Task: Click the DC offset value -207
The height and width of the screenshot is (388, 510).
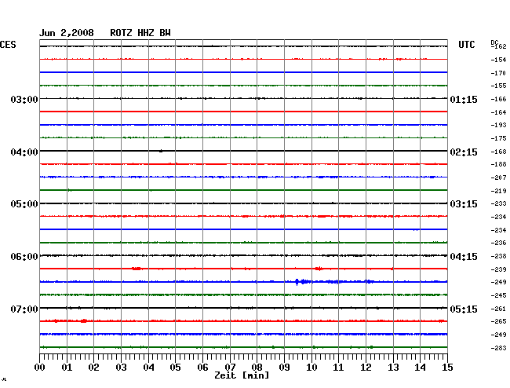Action: (x=498, y=178)
